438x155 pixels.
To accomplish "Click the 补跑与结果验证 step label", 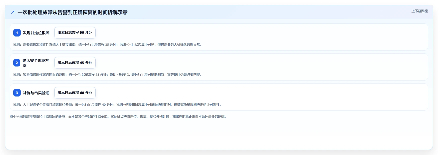I will click(x=36, y=93).
